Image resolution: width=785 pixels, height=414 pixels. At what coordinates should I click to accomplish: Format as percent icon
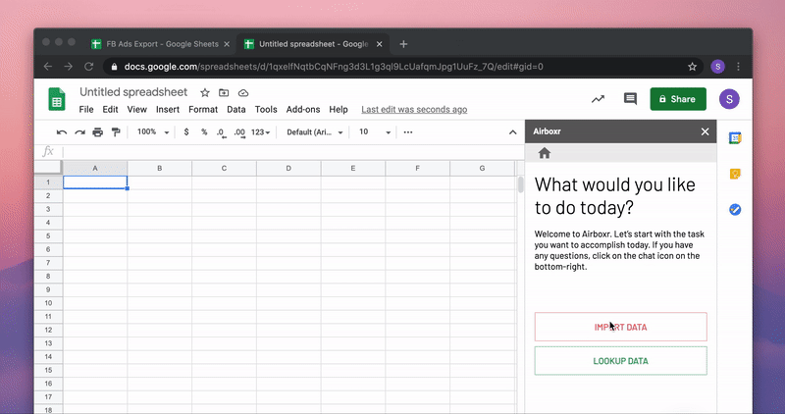pyautogui.click(x=204, y=132)
